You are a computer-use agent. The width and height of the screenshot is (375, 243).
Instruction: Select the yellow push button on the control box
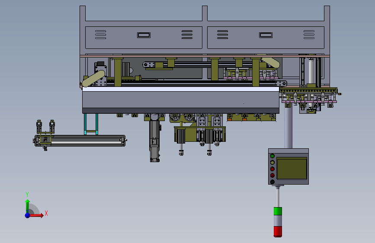point(272,163)
